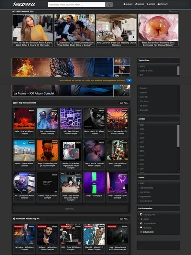Open Nekfeu Les étoiles vagabondes cover

click(x=71, y=151)
